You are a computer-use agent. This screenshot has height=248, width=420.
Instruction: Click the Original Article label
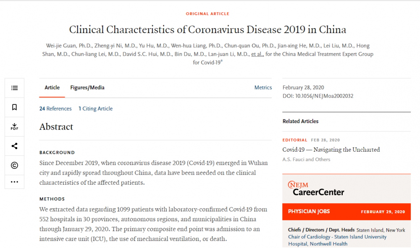207,14
